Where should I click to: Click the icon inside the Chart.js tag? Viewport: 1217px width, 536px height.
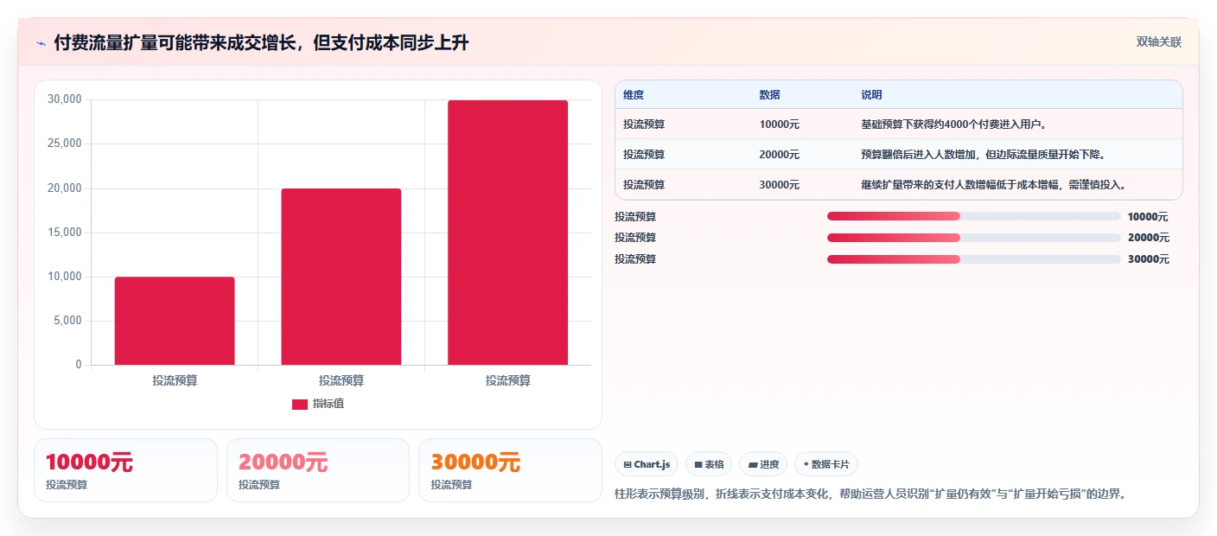coord(628,464)
